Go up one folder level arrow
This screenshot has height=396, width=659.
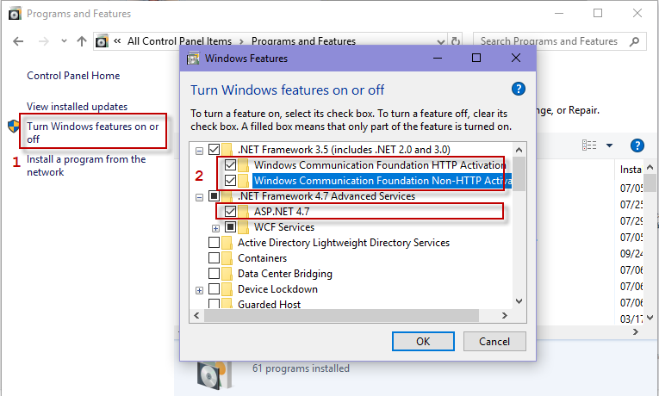click(x=82, y=41)
